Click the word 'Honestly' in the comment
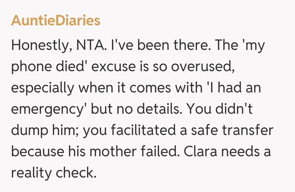 tap(38, 45)
